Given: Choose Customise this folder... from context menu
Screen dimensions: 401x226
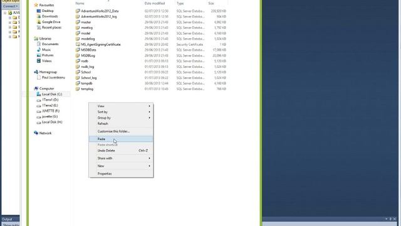Looking at the screenshot, I should 121,131.
